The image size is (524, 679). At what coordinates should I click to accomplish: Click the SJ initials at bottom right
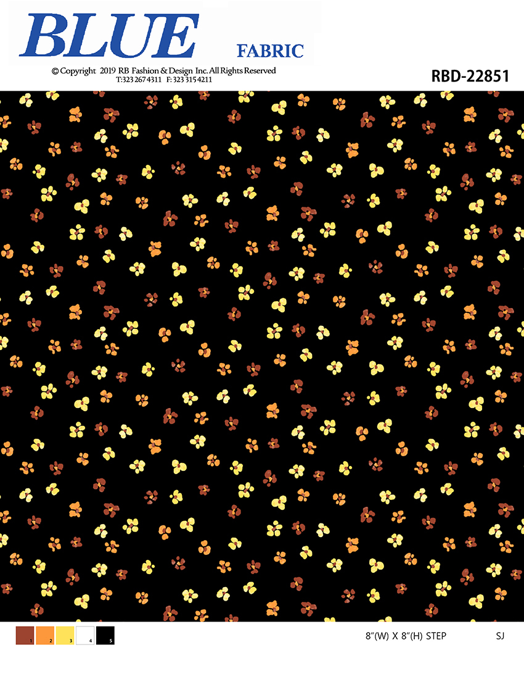click(x=500, y=636)
